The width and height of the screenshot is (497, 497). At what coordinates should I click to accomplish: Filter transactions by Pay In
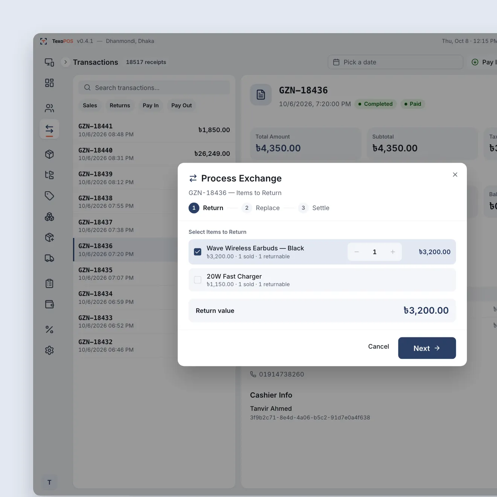(151, 105)
